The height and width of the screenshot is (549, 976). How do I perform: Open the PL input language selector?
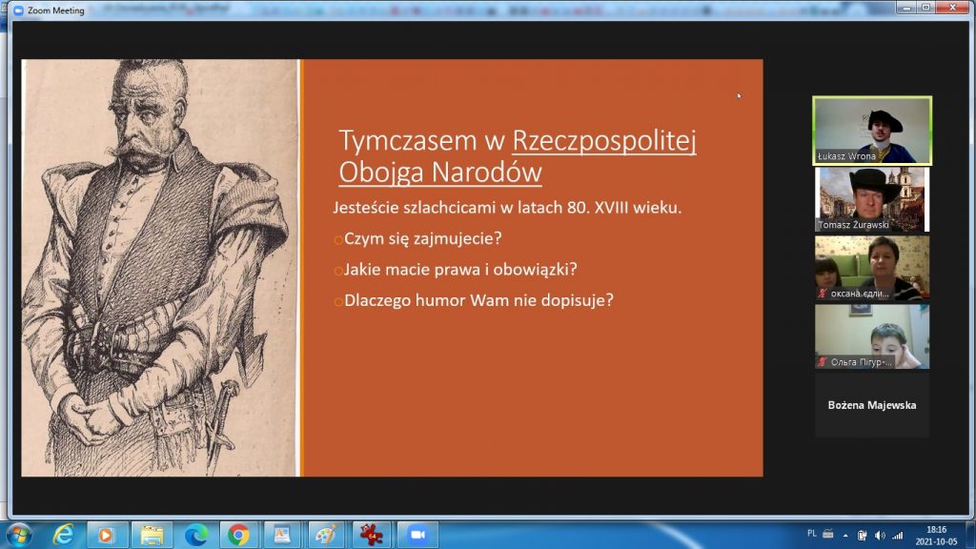[x=811, y=535]
